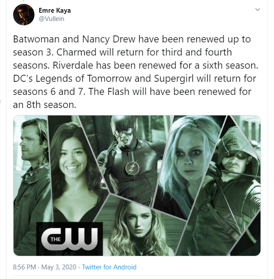
Task: Open the Twitter for Android source link
Action: [109, 267]
